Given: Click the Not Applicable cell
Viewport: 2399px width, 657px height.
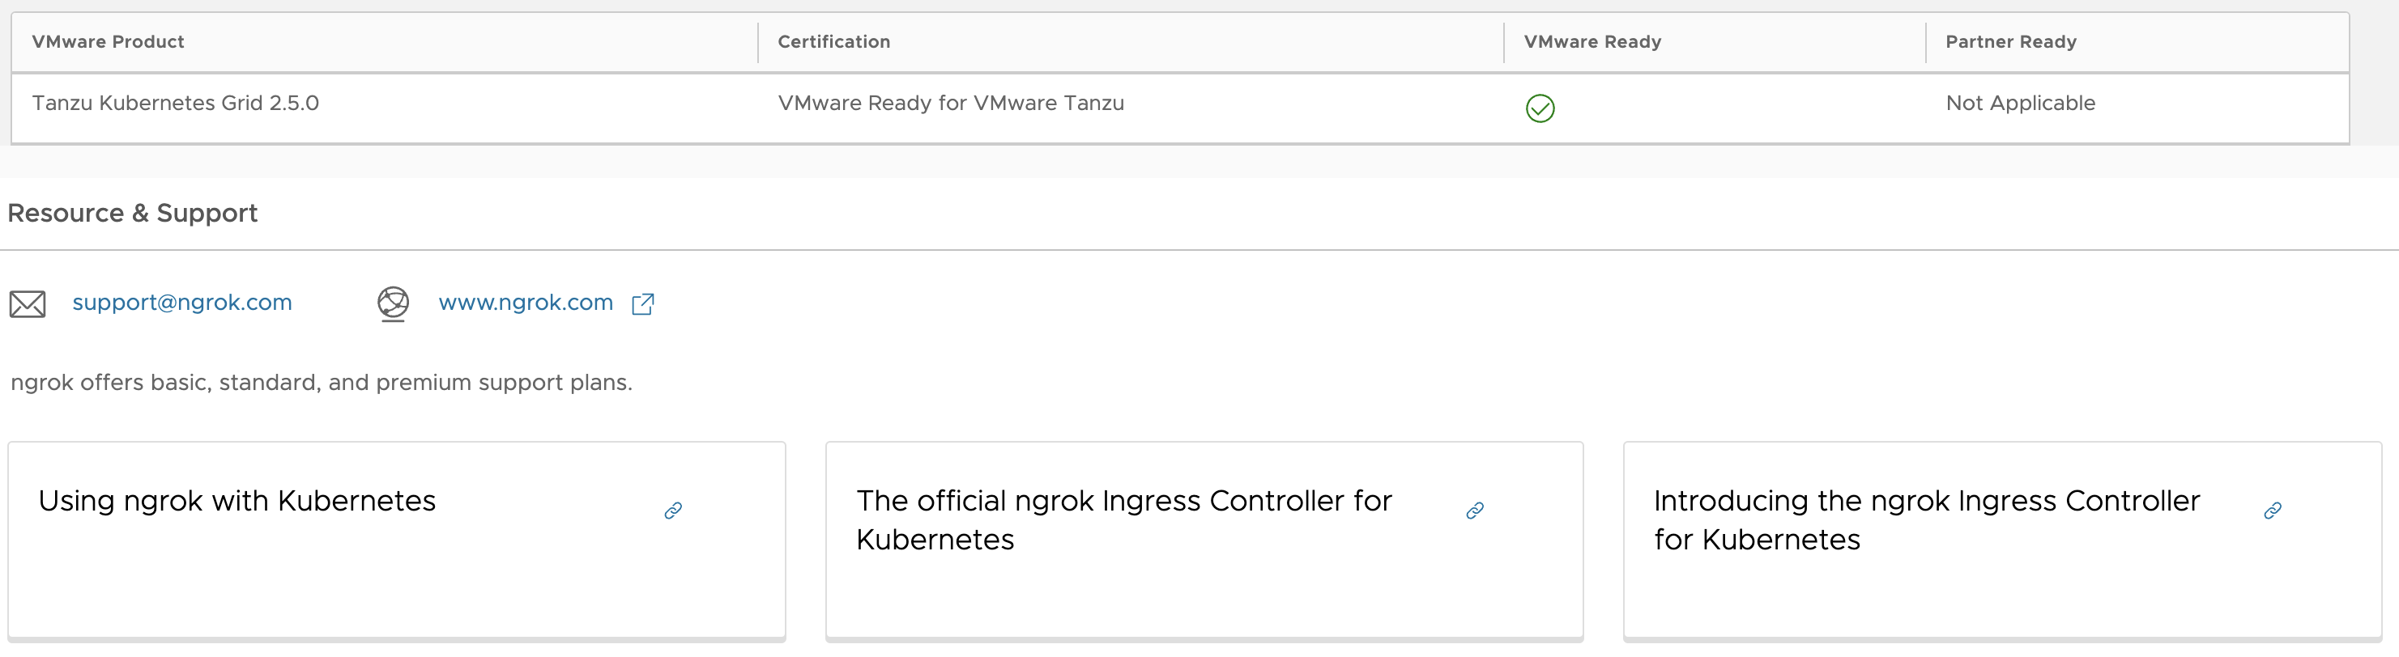Looking at the screenshot, I should pyautogui.click(x=2020, y=104).
